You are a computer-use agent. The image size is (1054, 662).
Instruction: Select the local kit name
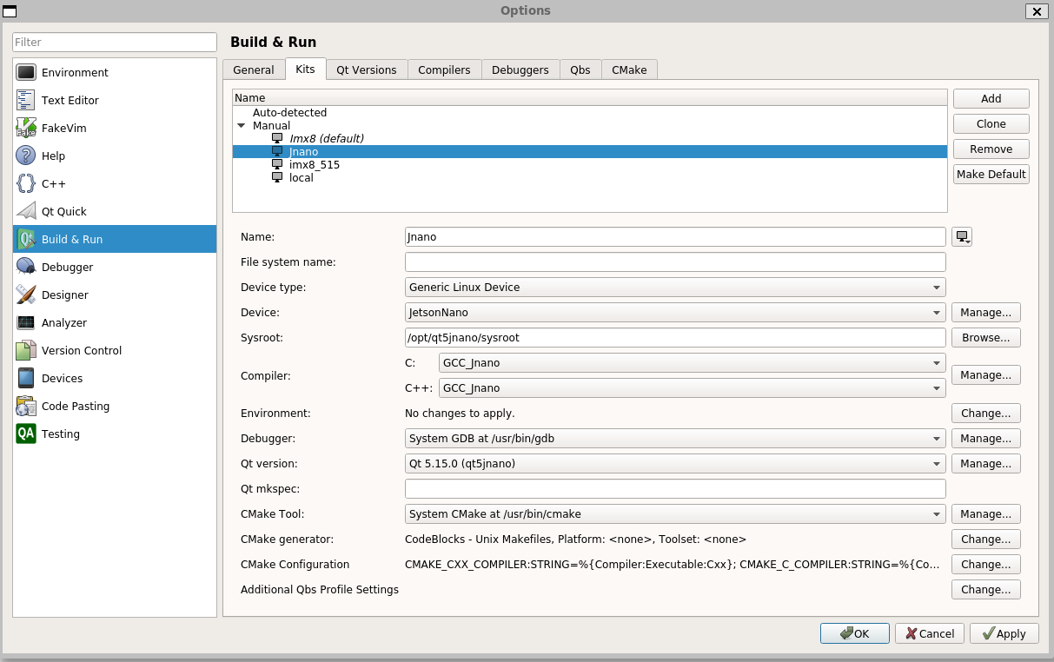(x=302, y=177)
